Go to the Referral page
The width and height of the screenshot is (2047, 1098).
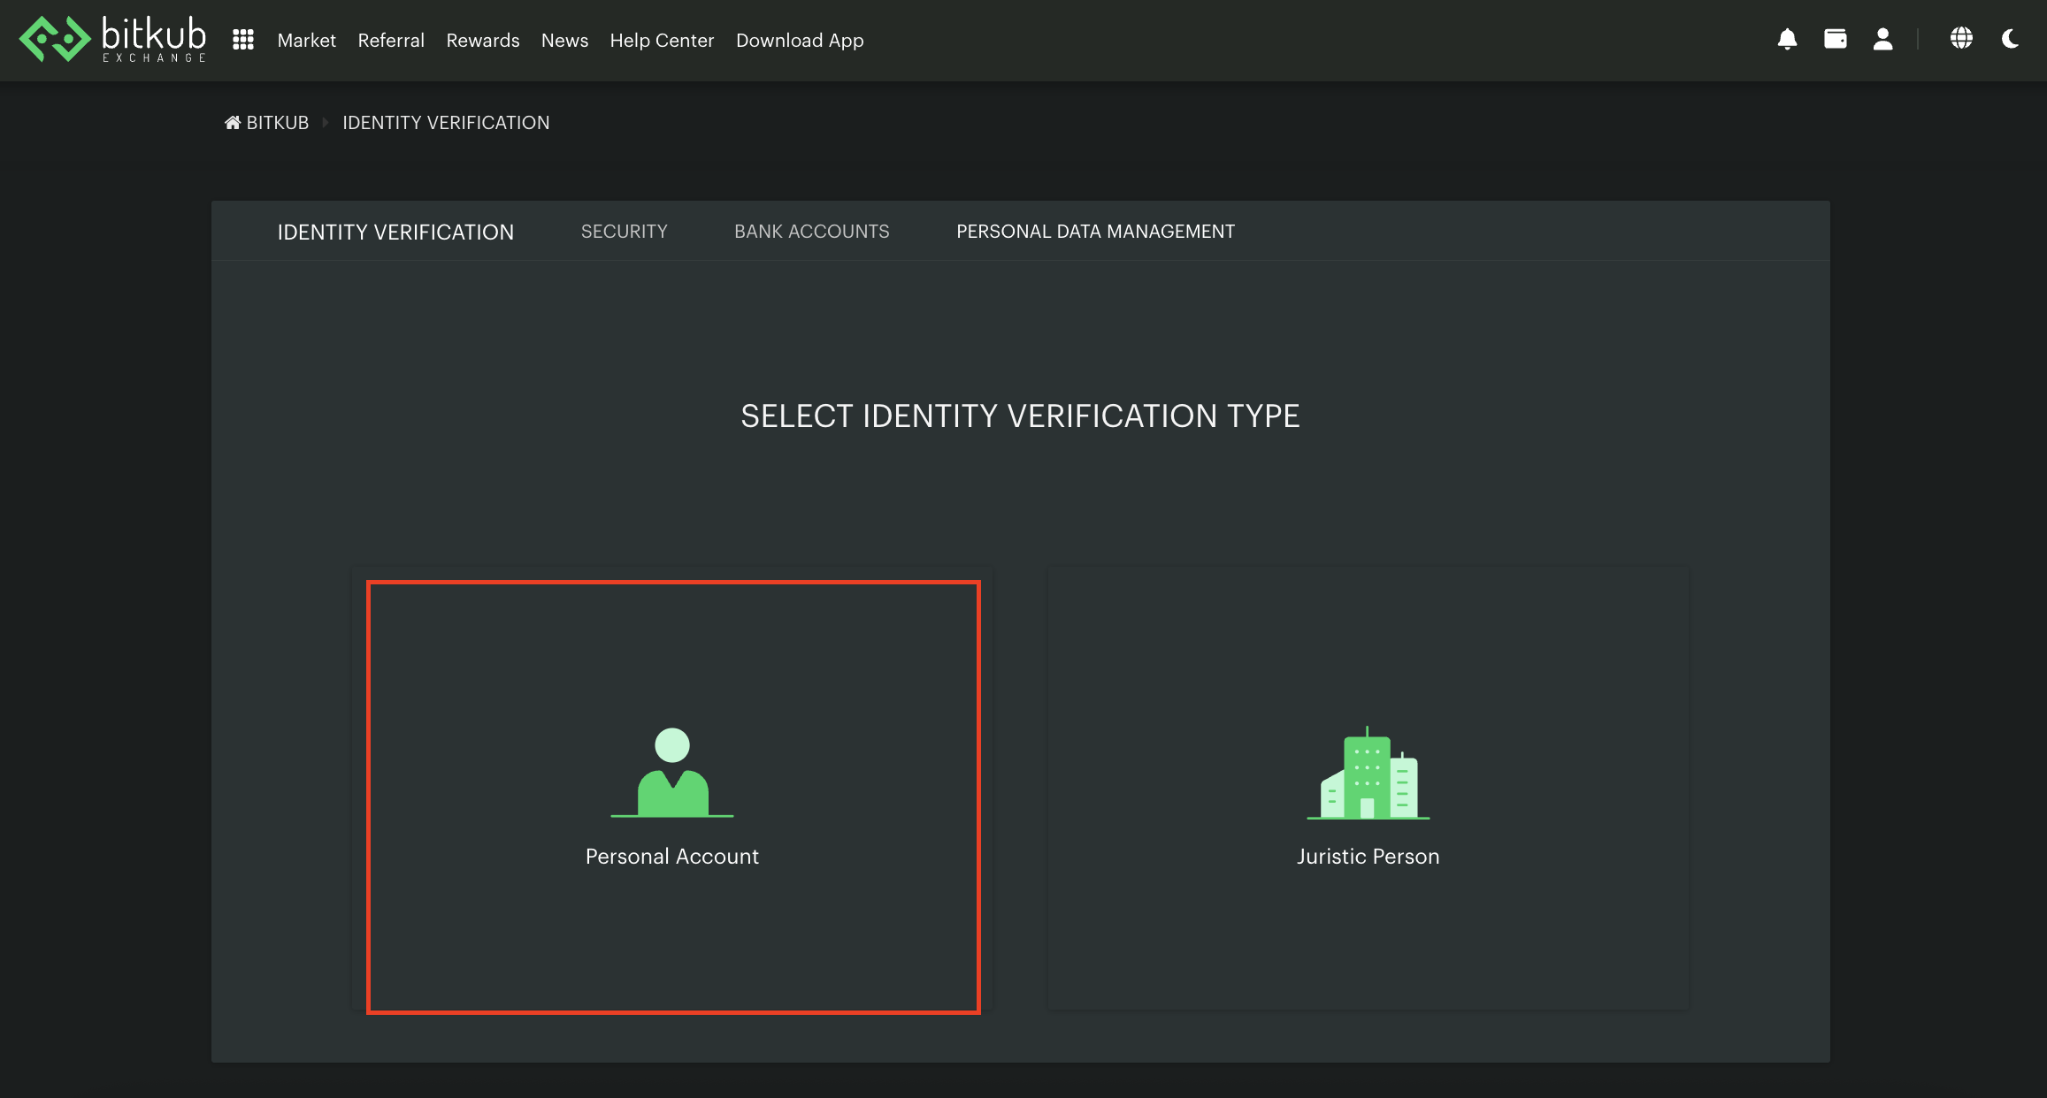391,41
